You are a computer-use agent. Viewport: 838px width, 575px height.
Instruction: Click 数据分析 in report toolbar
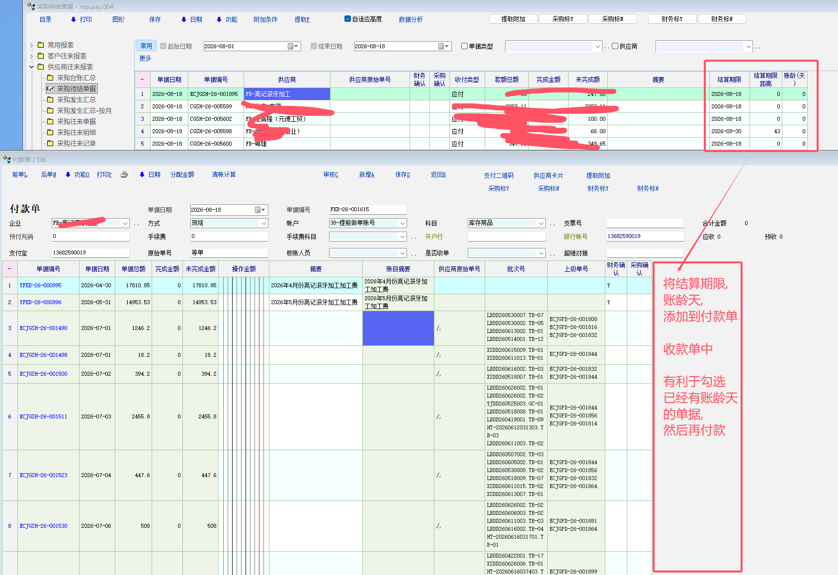411,19
